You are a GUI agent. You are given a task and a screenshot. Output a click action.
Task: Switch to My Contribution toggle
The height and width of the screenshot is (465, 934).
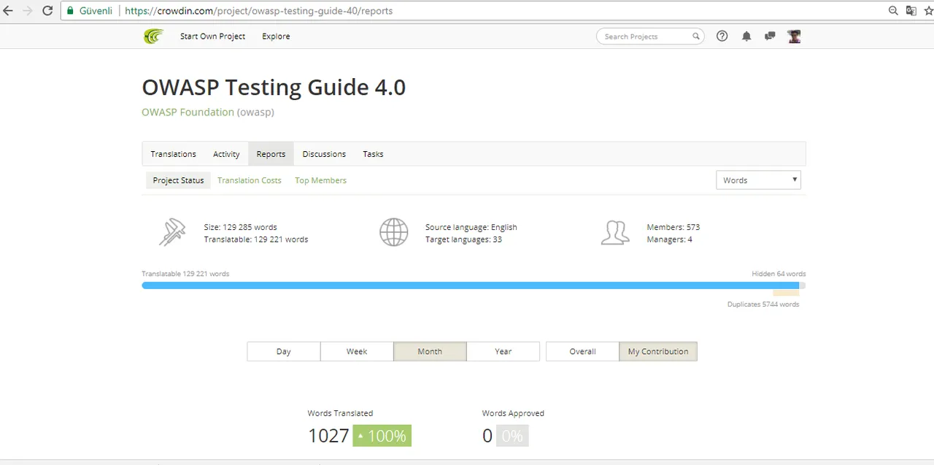click(x=658, y=351)
